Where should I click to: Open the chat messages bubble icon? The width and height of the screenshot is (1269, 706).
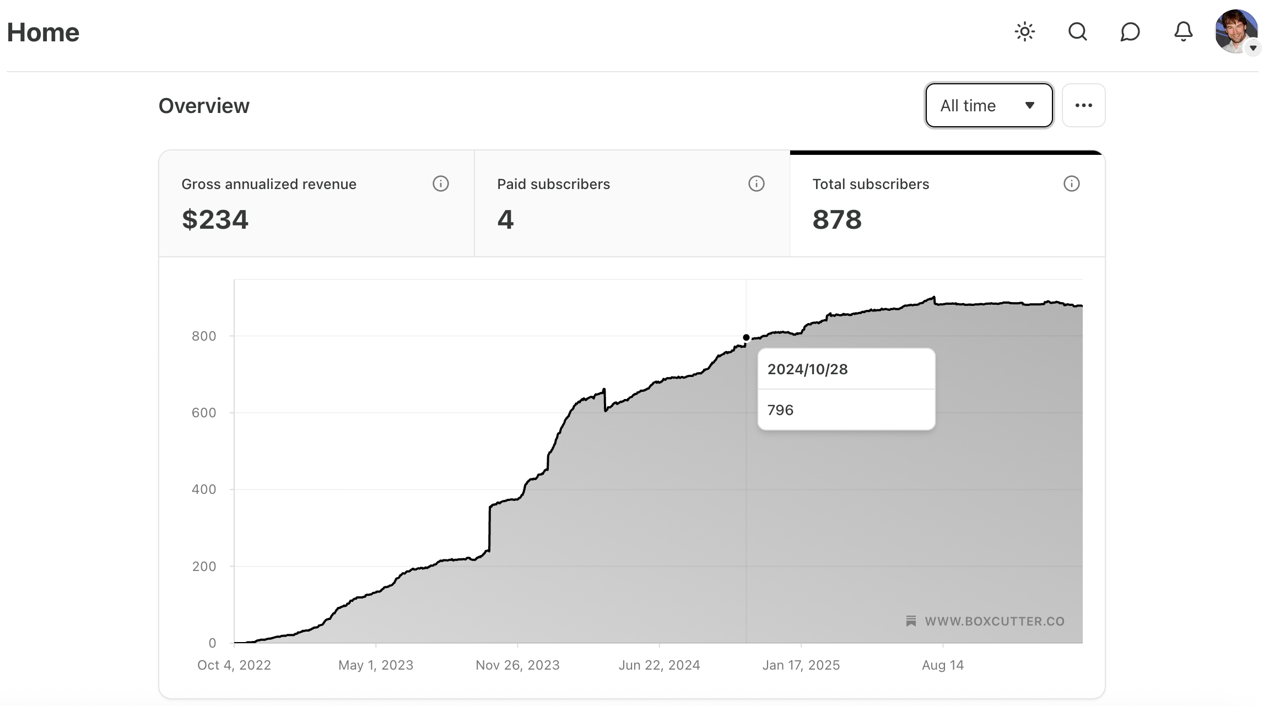click(x=1130, y=32)
